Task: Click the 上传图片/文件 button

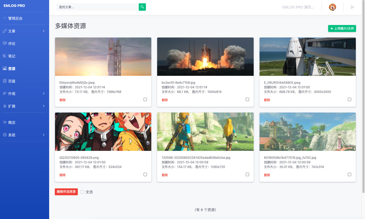Action: pos(342,29)
